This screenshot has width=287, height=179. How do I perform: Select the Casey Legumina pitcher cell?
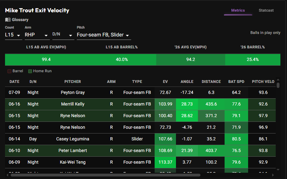(73, 139)
